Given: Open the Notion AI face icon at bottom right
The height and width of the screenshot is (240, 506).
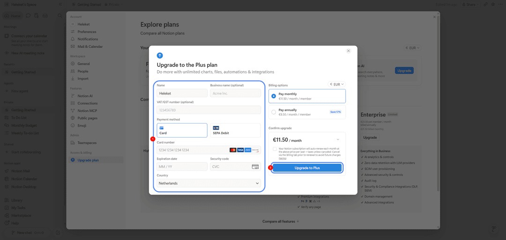Looking at the screenshot, I should (x=493, y=229).
